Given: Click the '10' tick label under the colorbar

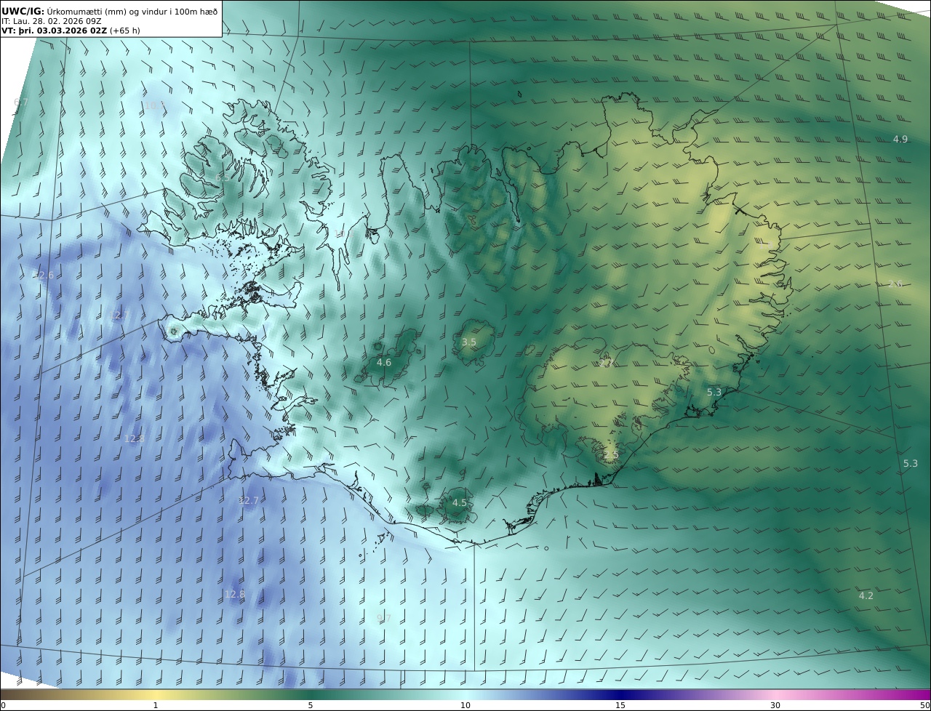Looking at the screenshot, I should point(465,705).
